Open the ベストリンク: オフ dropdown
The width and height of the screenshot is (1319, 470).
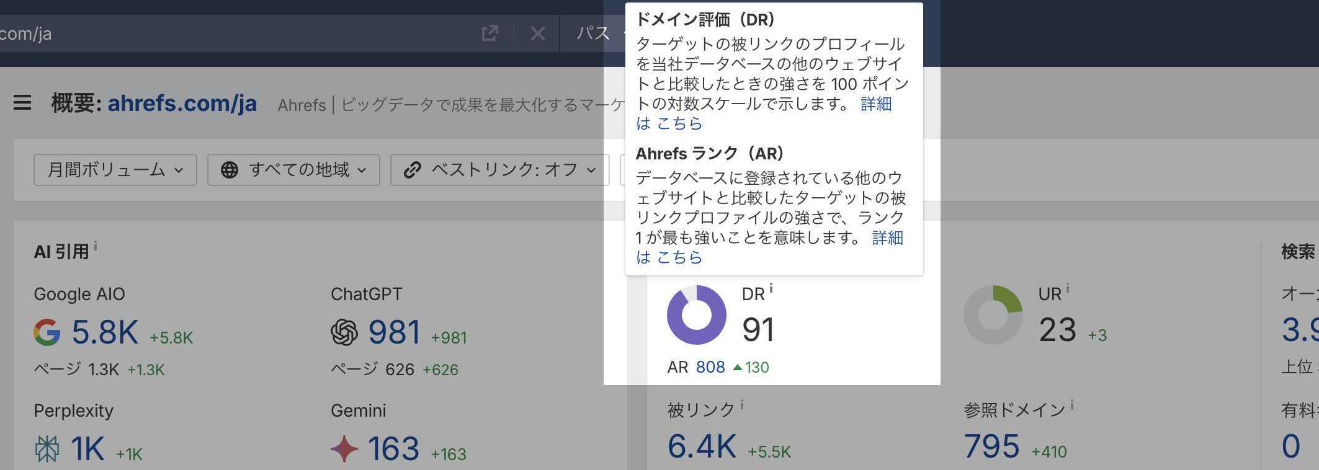(x=499, y=170)
